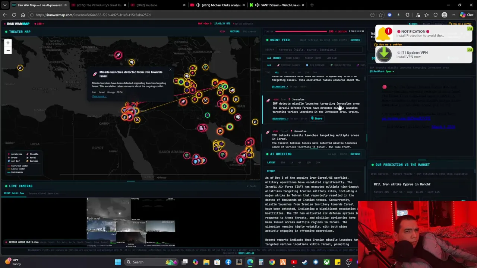Open the Copilot Chat button
Screen dimensions: 477x268
click(x=467, y=15)
